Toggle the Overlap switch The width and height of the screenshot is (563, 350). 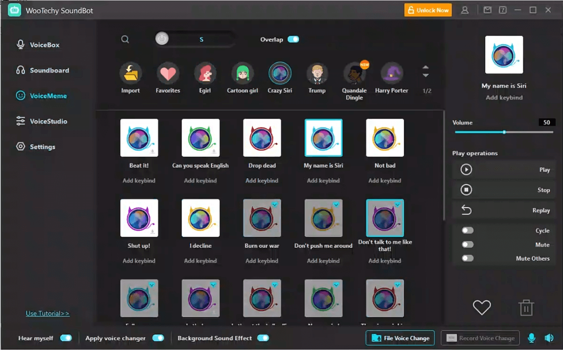tap(293, 40)
